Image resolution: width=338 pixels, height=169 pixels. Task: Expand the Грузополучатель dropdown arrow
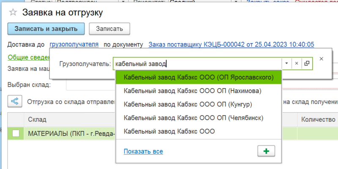[x=286, y=64]
